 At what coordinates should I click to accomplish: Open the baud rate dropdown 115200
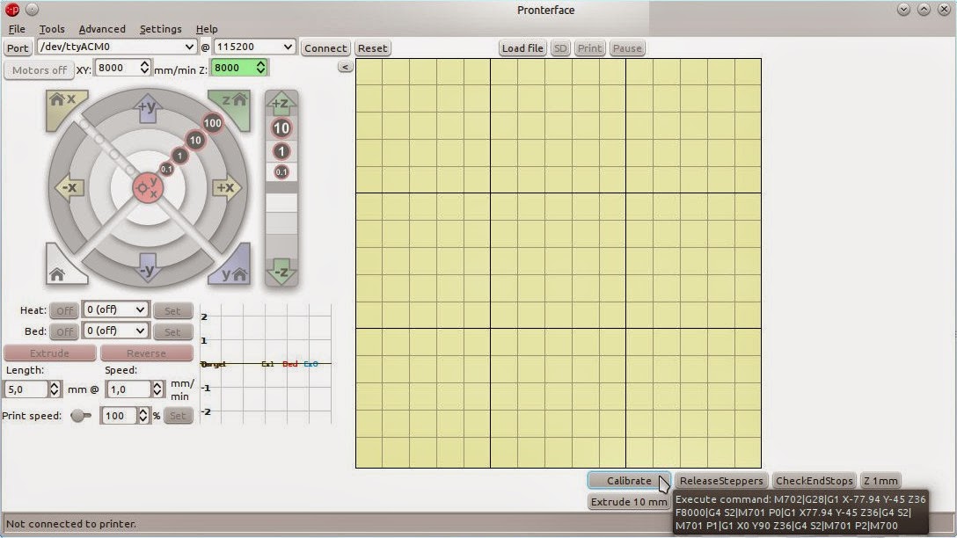254,47
